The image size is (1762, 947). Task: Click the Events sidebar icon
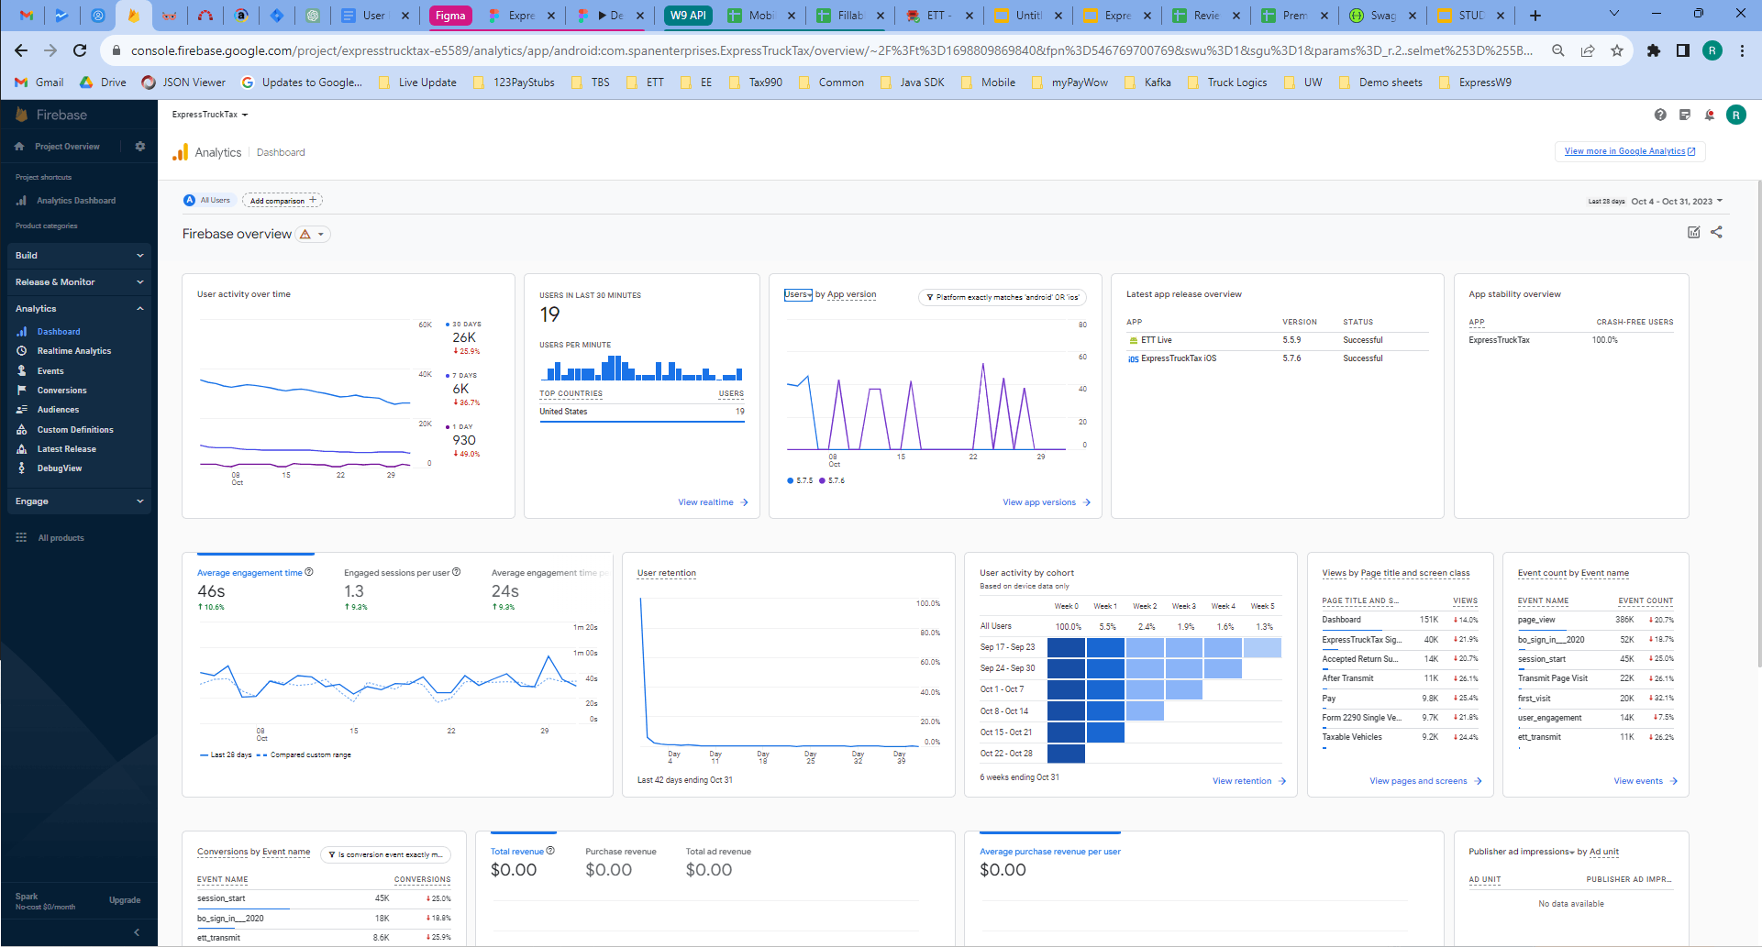(22, 371)
